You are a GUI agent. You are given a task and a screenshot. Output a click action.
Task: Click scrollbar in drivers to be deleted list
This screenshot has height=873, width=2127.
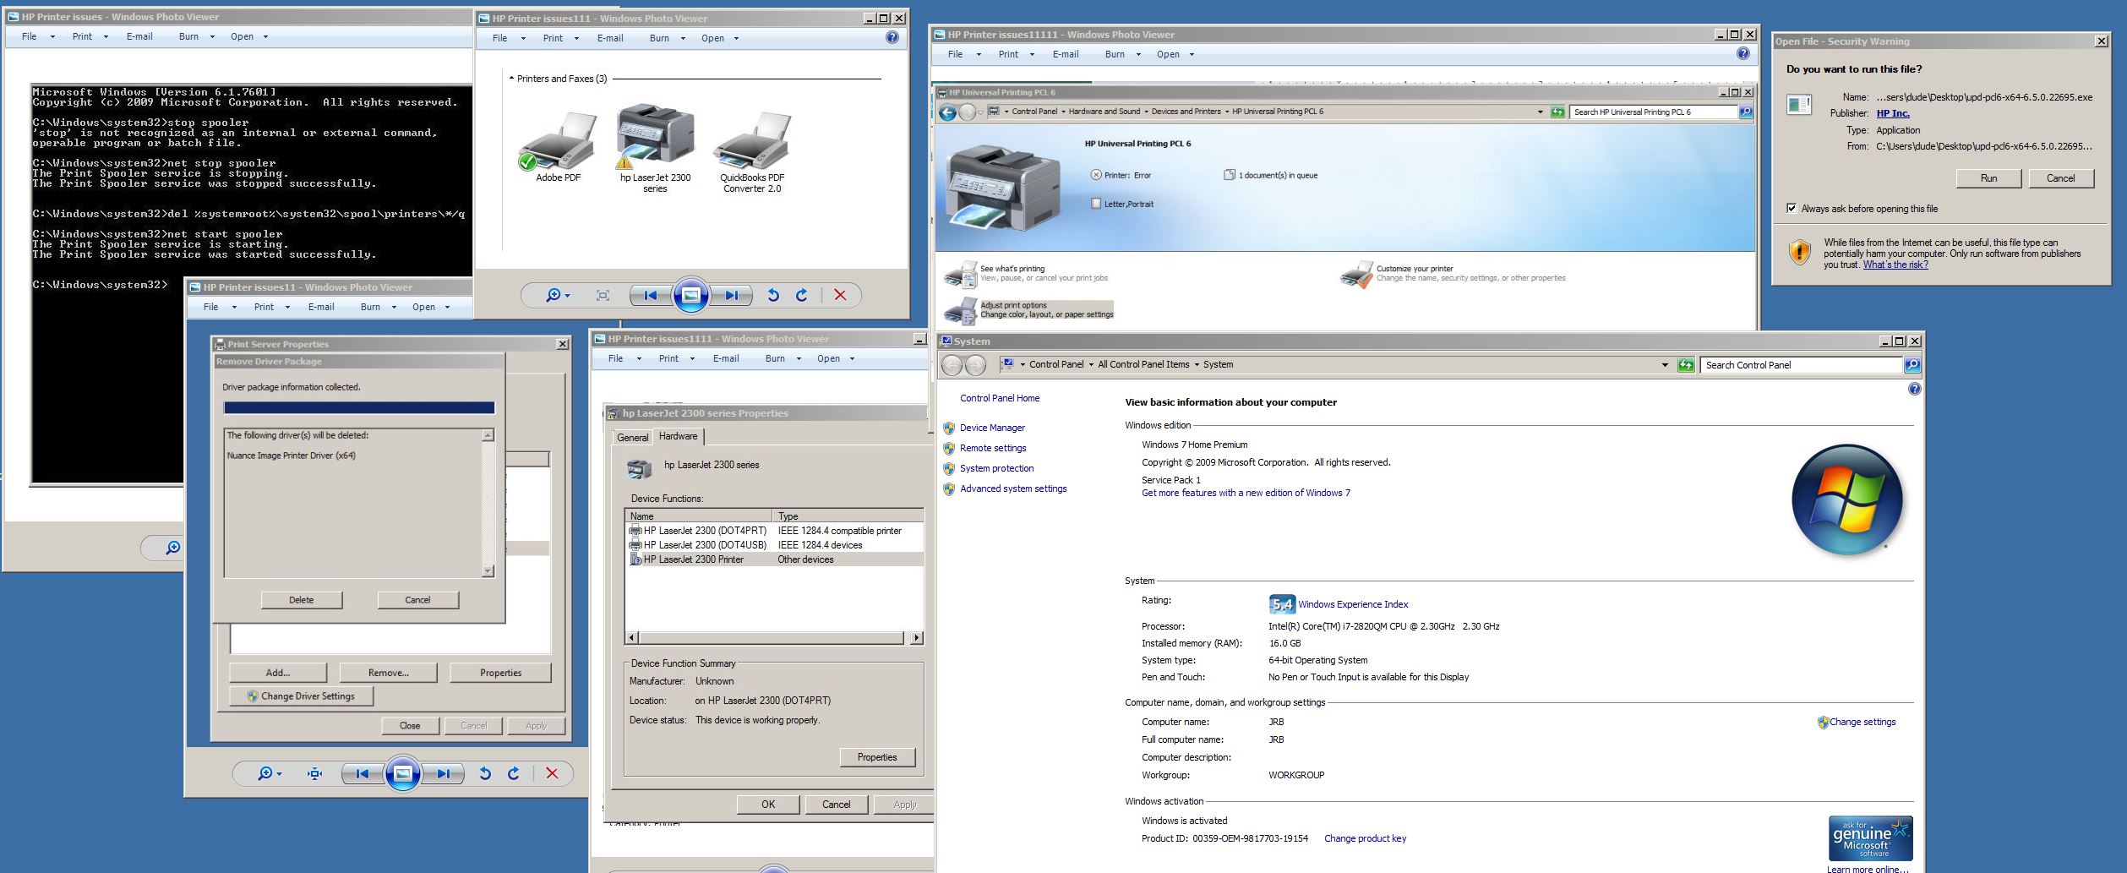(x=488, y=503)
